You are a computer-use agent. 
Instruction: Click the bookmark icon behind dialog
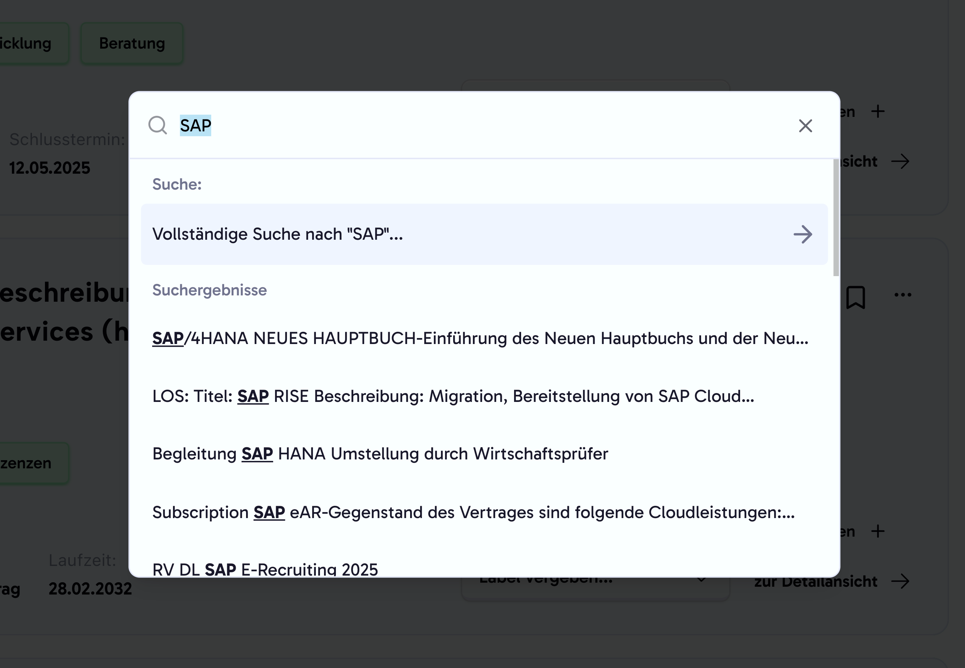click(856, 297)
